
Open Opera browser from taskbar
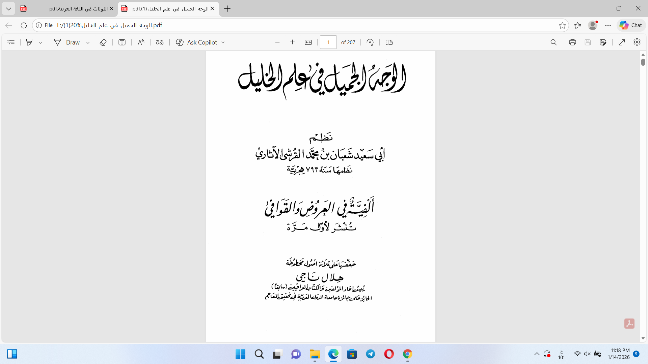(x=389, y=354)
